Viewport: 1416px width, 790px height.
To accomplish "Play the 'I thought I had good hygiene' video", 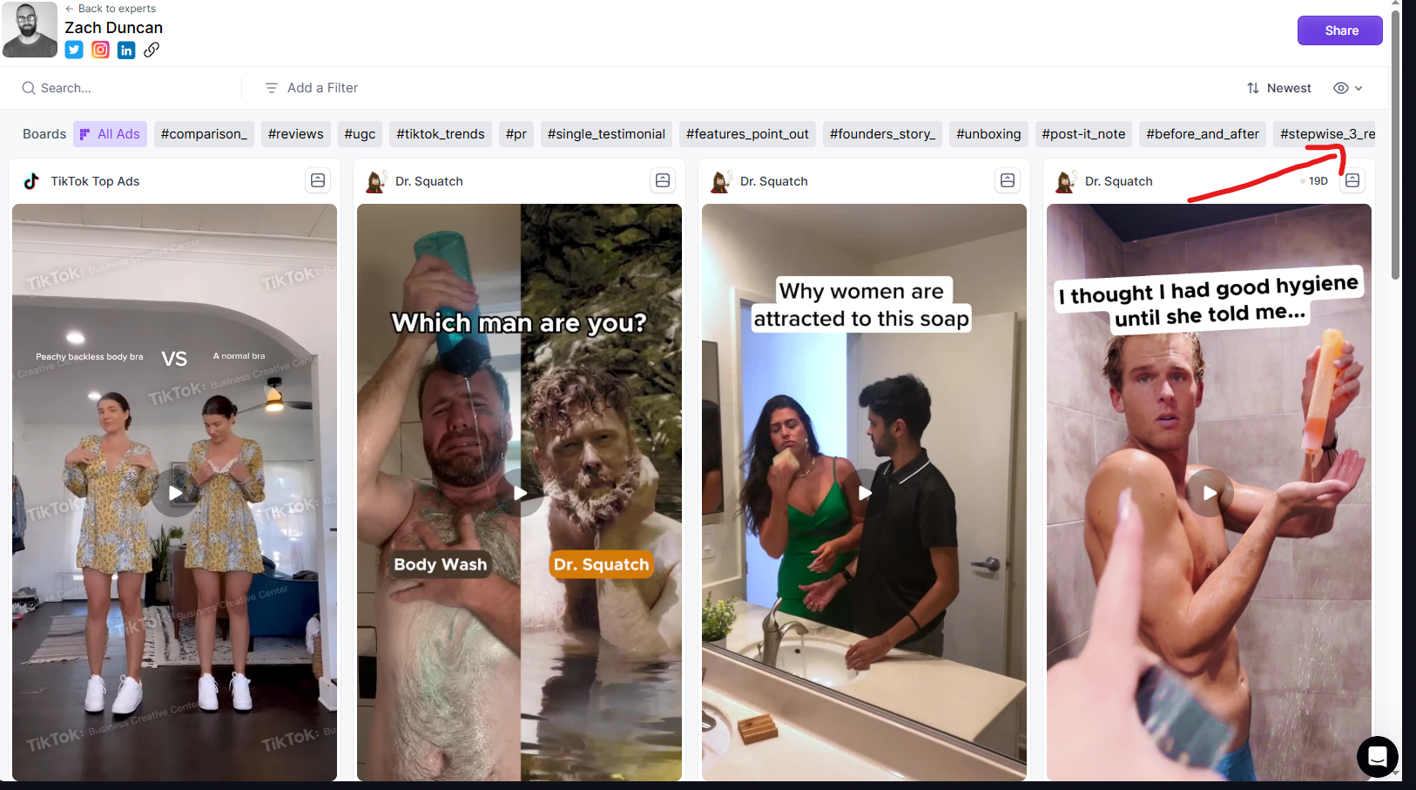I will 1210,493.
